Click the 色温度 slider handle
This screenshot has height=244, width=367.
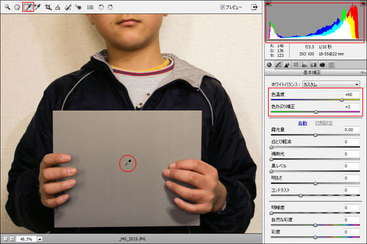(x=342, y=100)
